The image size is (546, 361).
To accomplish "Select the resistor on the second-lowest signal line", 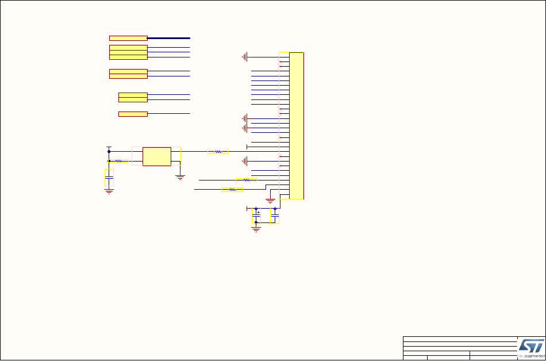I will [x=247, y=180].
